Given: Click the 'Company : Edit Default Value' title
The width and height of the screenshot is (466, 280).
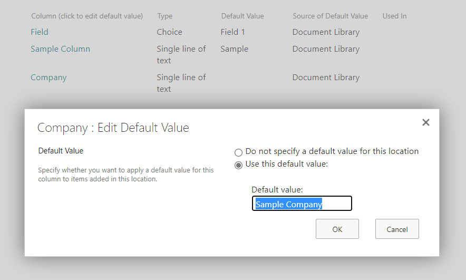Looking at the screenshot, I should [x=113, y=128].
